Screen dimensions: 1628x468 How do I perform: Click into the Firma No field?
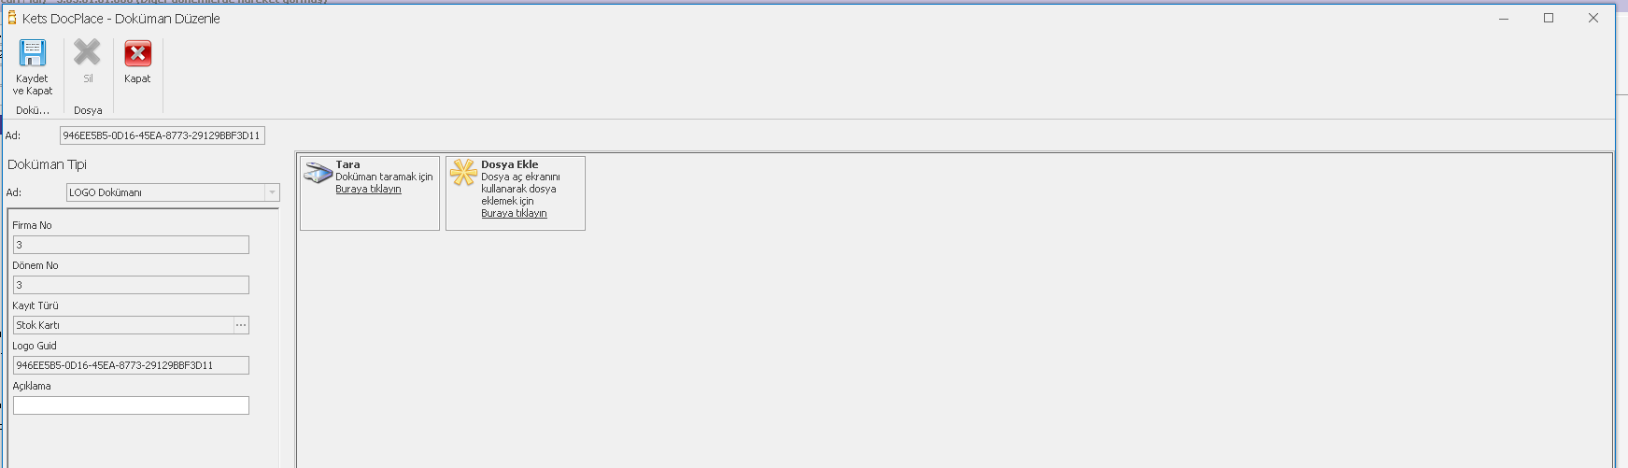tap(131, 245)
